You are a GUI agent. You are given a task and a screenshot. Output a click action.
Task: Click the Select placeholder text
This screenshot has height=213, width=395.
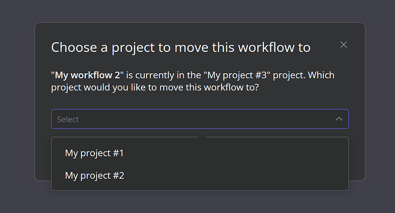coord(68,119)
